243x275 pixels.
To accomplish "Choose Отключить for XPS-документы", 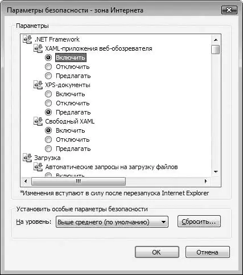I will [x=48, y=103].
